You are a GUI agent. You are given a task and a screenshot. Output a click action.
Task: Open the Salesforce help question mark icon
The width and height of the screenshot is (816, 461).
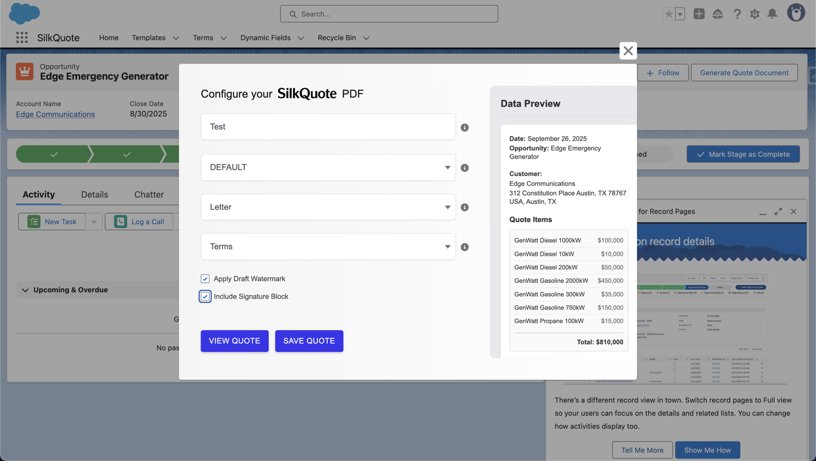tap(737, 14)
